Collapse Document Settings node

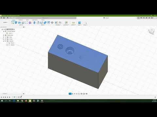(4, 31)
